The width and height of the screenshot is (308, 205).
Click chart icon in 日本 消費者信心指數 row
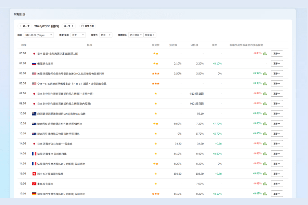coord(265,143)
